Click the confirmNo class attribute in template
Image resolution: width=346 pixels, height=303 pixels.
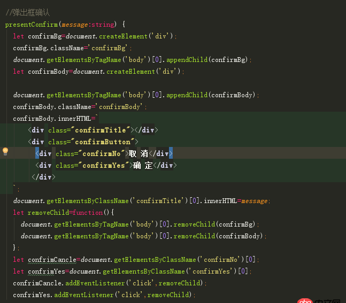pyautogui.click(x=90, y=153)
